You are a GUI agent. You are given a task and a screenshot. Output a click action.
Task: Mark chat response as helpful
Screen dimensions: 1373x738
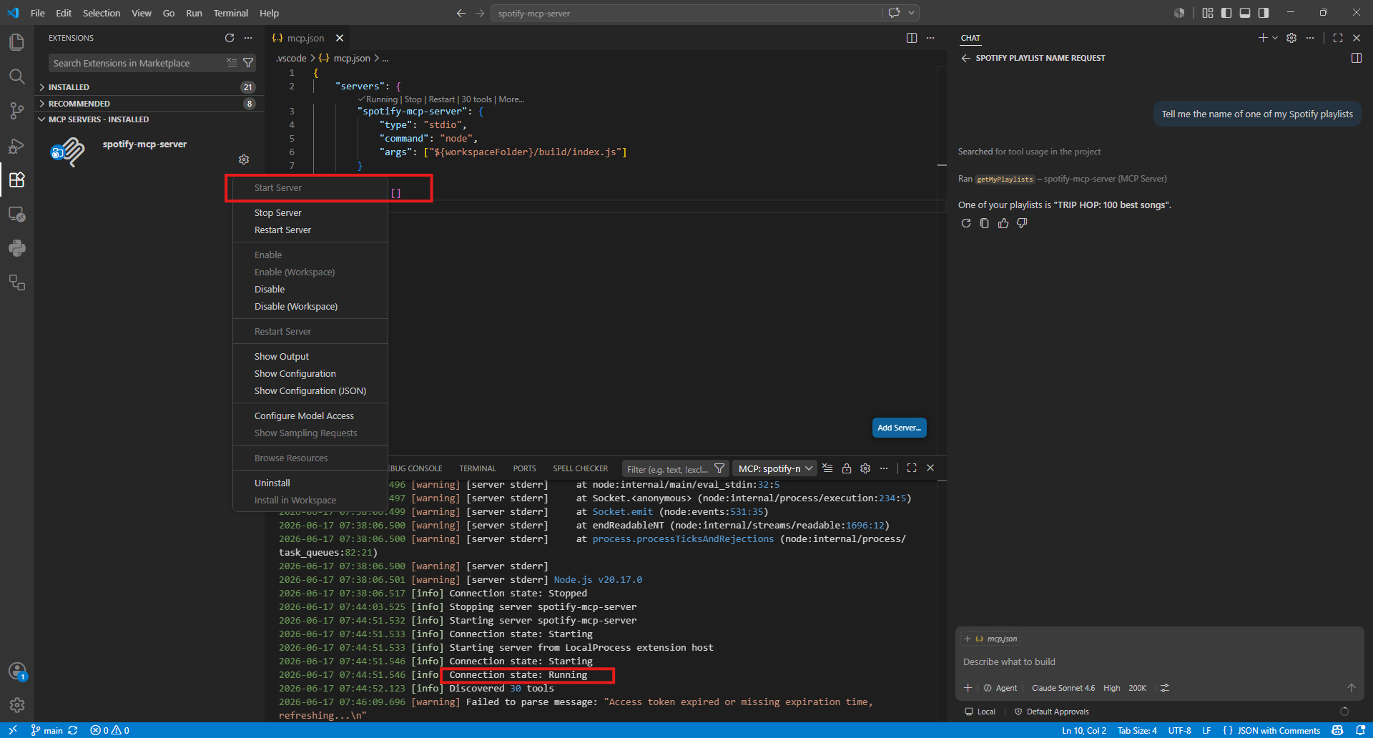click(1003, 223)
